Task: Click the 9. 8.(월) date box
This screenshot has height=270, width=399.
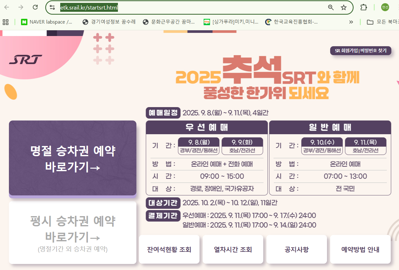Action: pos(199,146)
